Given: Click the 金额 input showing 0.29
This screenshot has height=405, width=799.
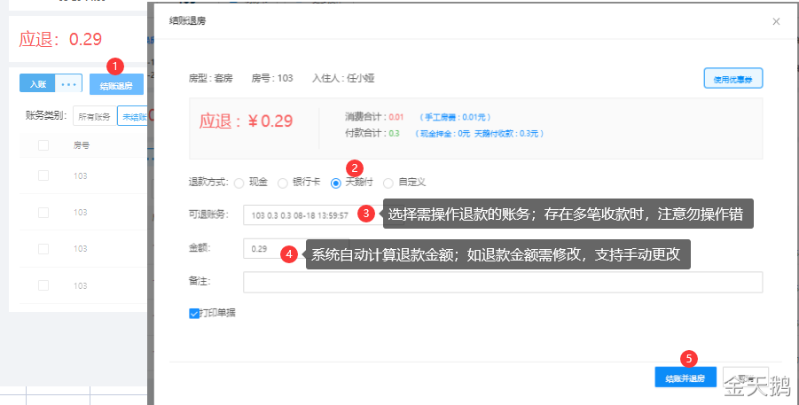Looking at the screenshot, I should (295, 249).
